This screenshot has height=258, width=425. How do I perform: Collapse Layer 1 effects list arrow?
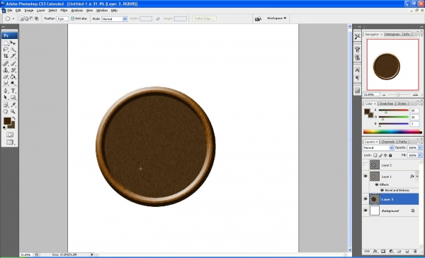[x=417, y=176]
